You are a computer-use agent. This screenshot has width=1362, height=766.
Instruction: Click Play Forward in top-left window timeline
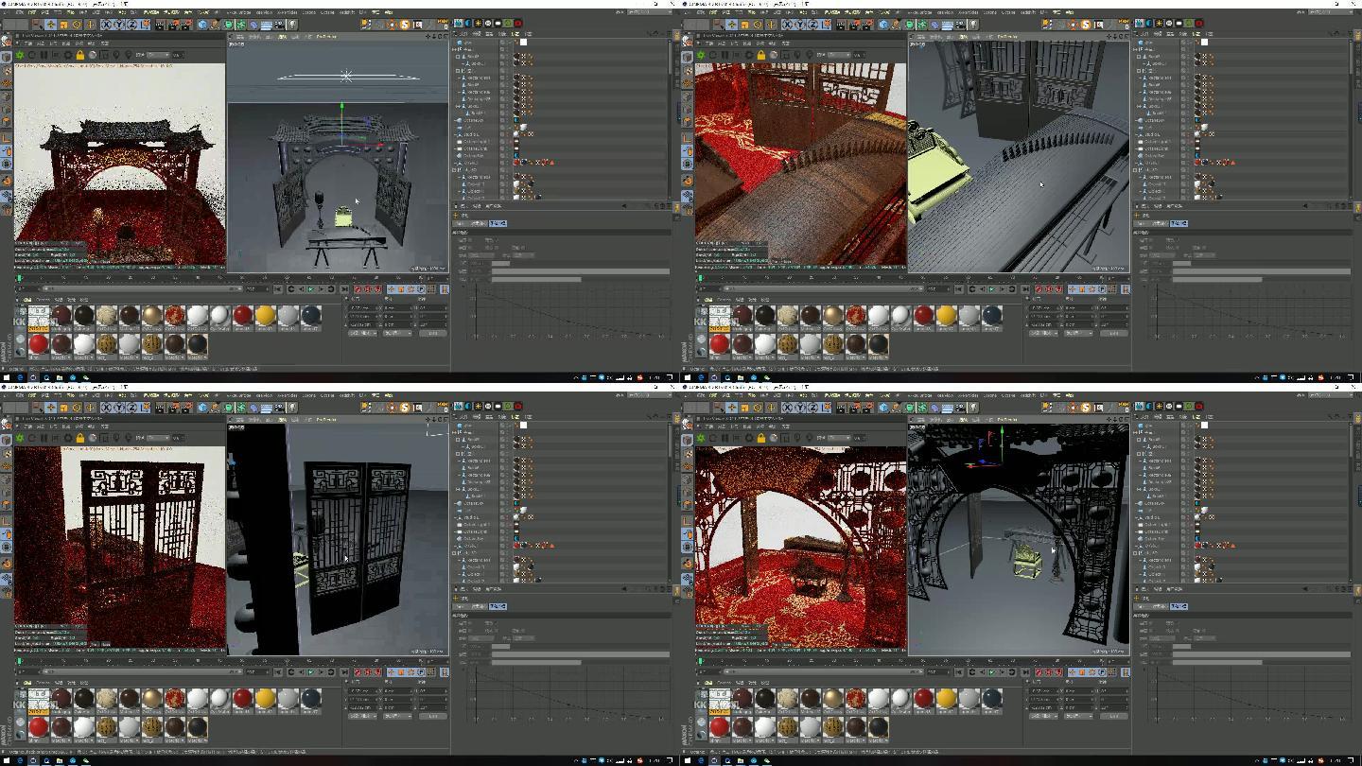[311, 289]
